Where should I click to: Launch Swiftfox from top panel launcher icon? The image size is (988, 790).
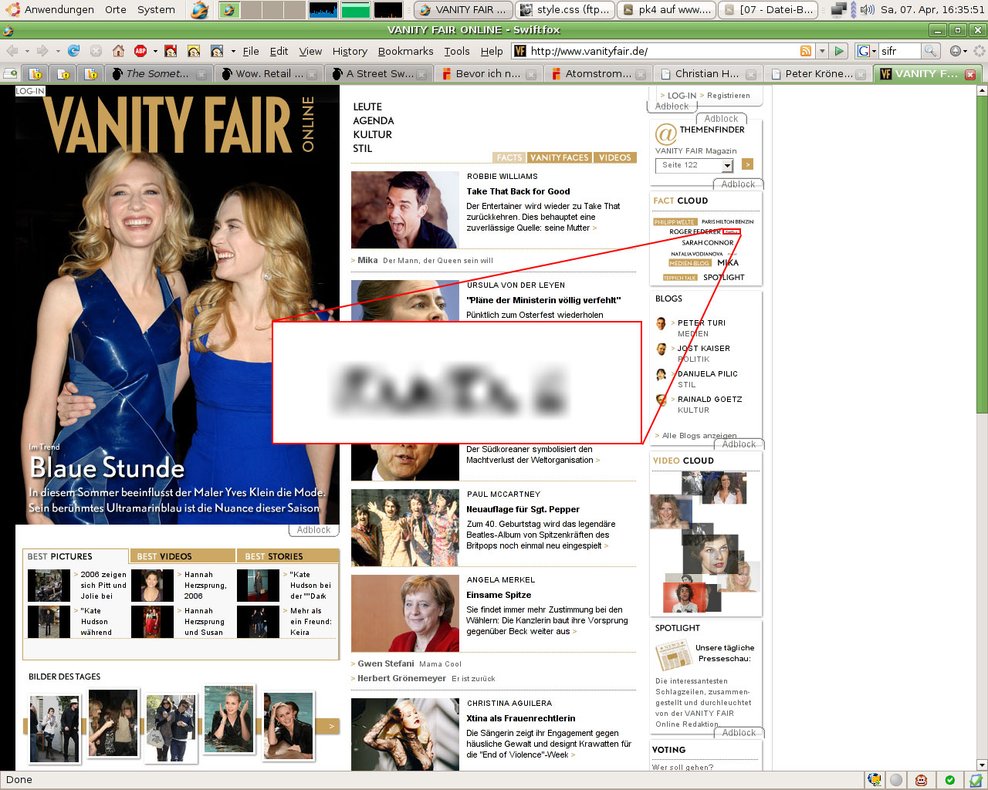[199, 9]
